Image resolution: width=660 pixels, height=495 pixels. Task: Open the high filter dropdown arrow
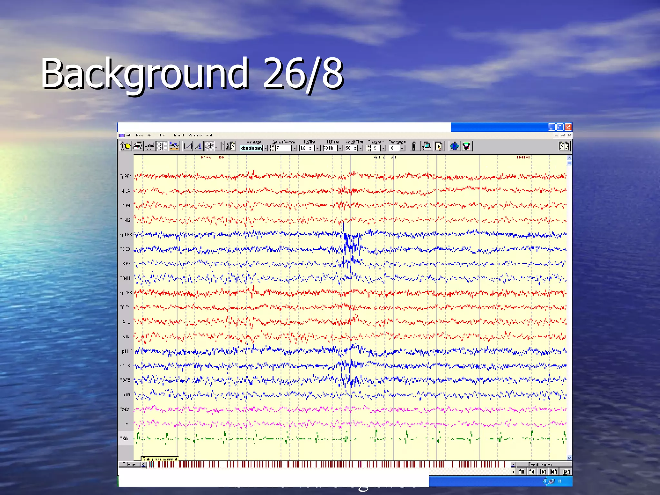340,148
